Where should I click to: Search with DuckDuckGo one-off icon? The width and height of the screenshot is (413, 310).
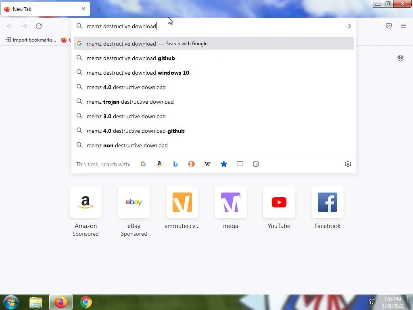coord(192,164)
